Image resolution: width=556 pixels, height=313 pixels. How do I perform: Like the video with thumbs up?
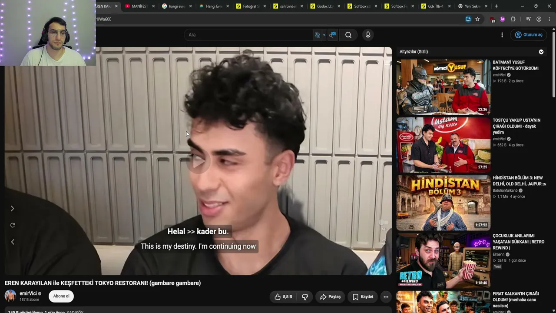click(x=283, y=297)
